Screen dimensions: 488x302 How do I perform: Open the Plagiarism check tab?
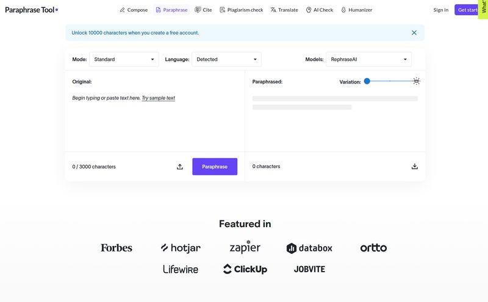click(x=242, y=10)
